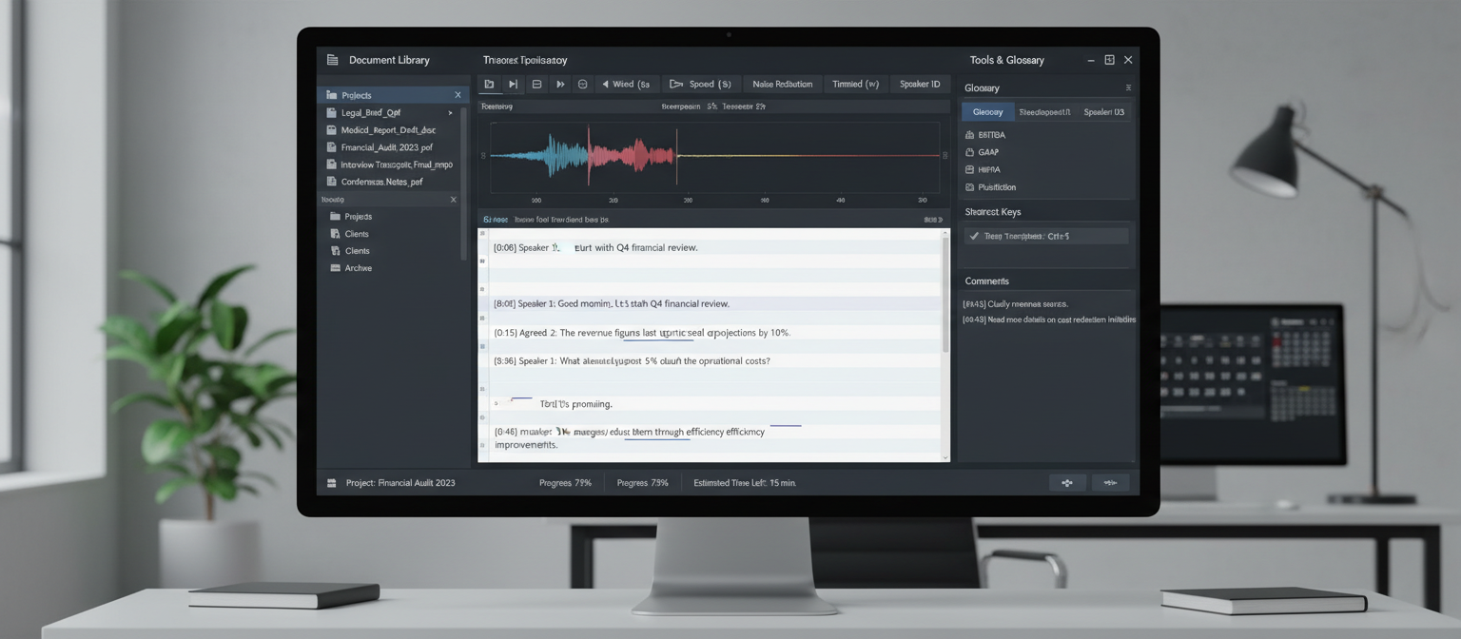Click Project: Financial Audit 2023 status text
1461x639 pixels.
point(400,483)
